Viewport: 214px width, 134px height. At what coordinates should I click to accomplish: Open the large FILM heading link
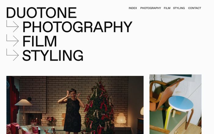coord(39,41)
